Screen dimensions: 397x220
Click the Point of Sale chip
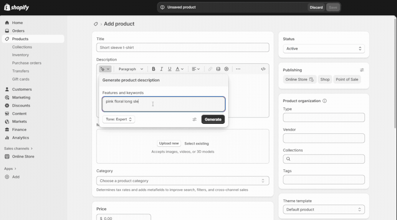[347, 80]
